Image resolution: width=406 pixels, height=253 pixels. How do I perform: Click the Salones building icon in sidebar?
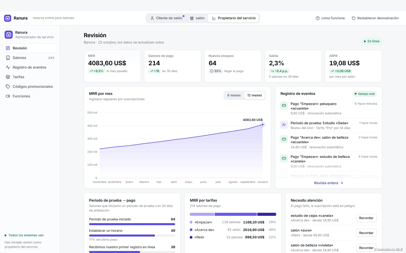pos(8,58)
